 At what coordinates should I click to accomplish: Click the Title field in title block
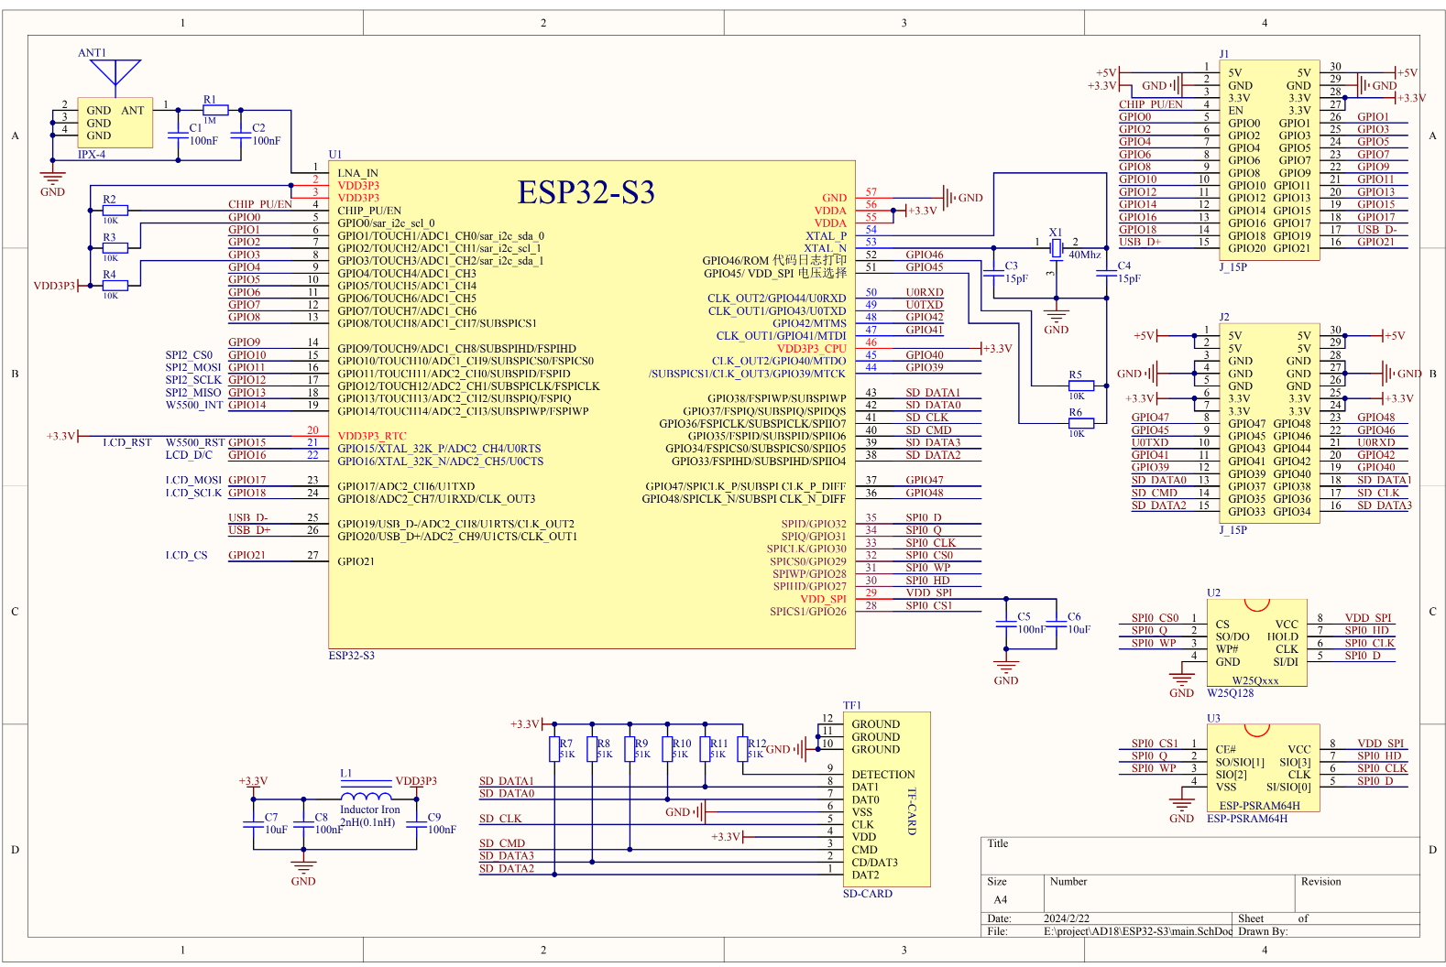tap(1200, 855)
